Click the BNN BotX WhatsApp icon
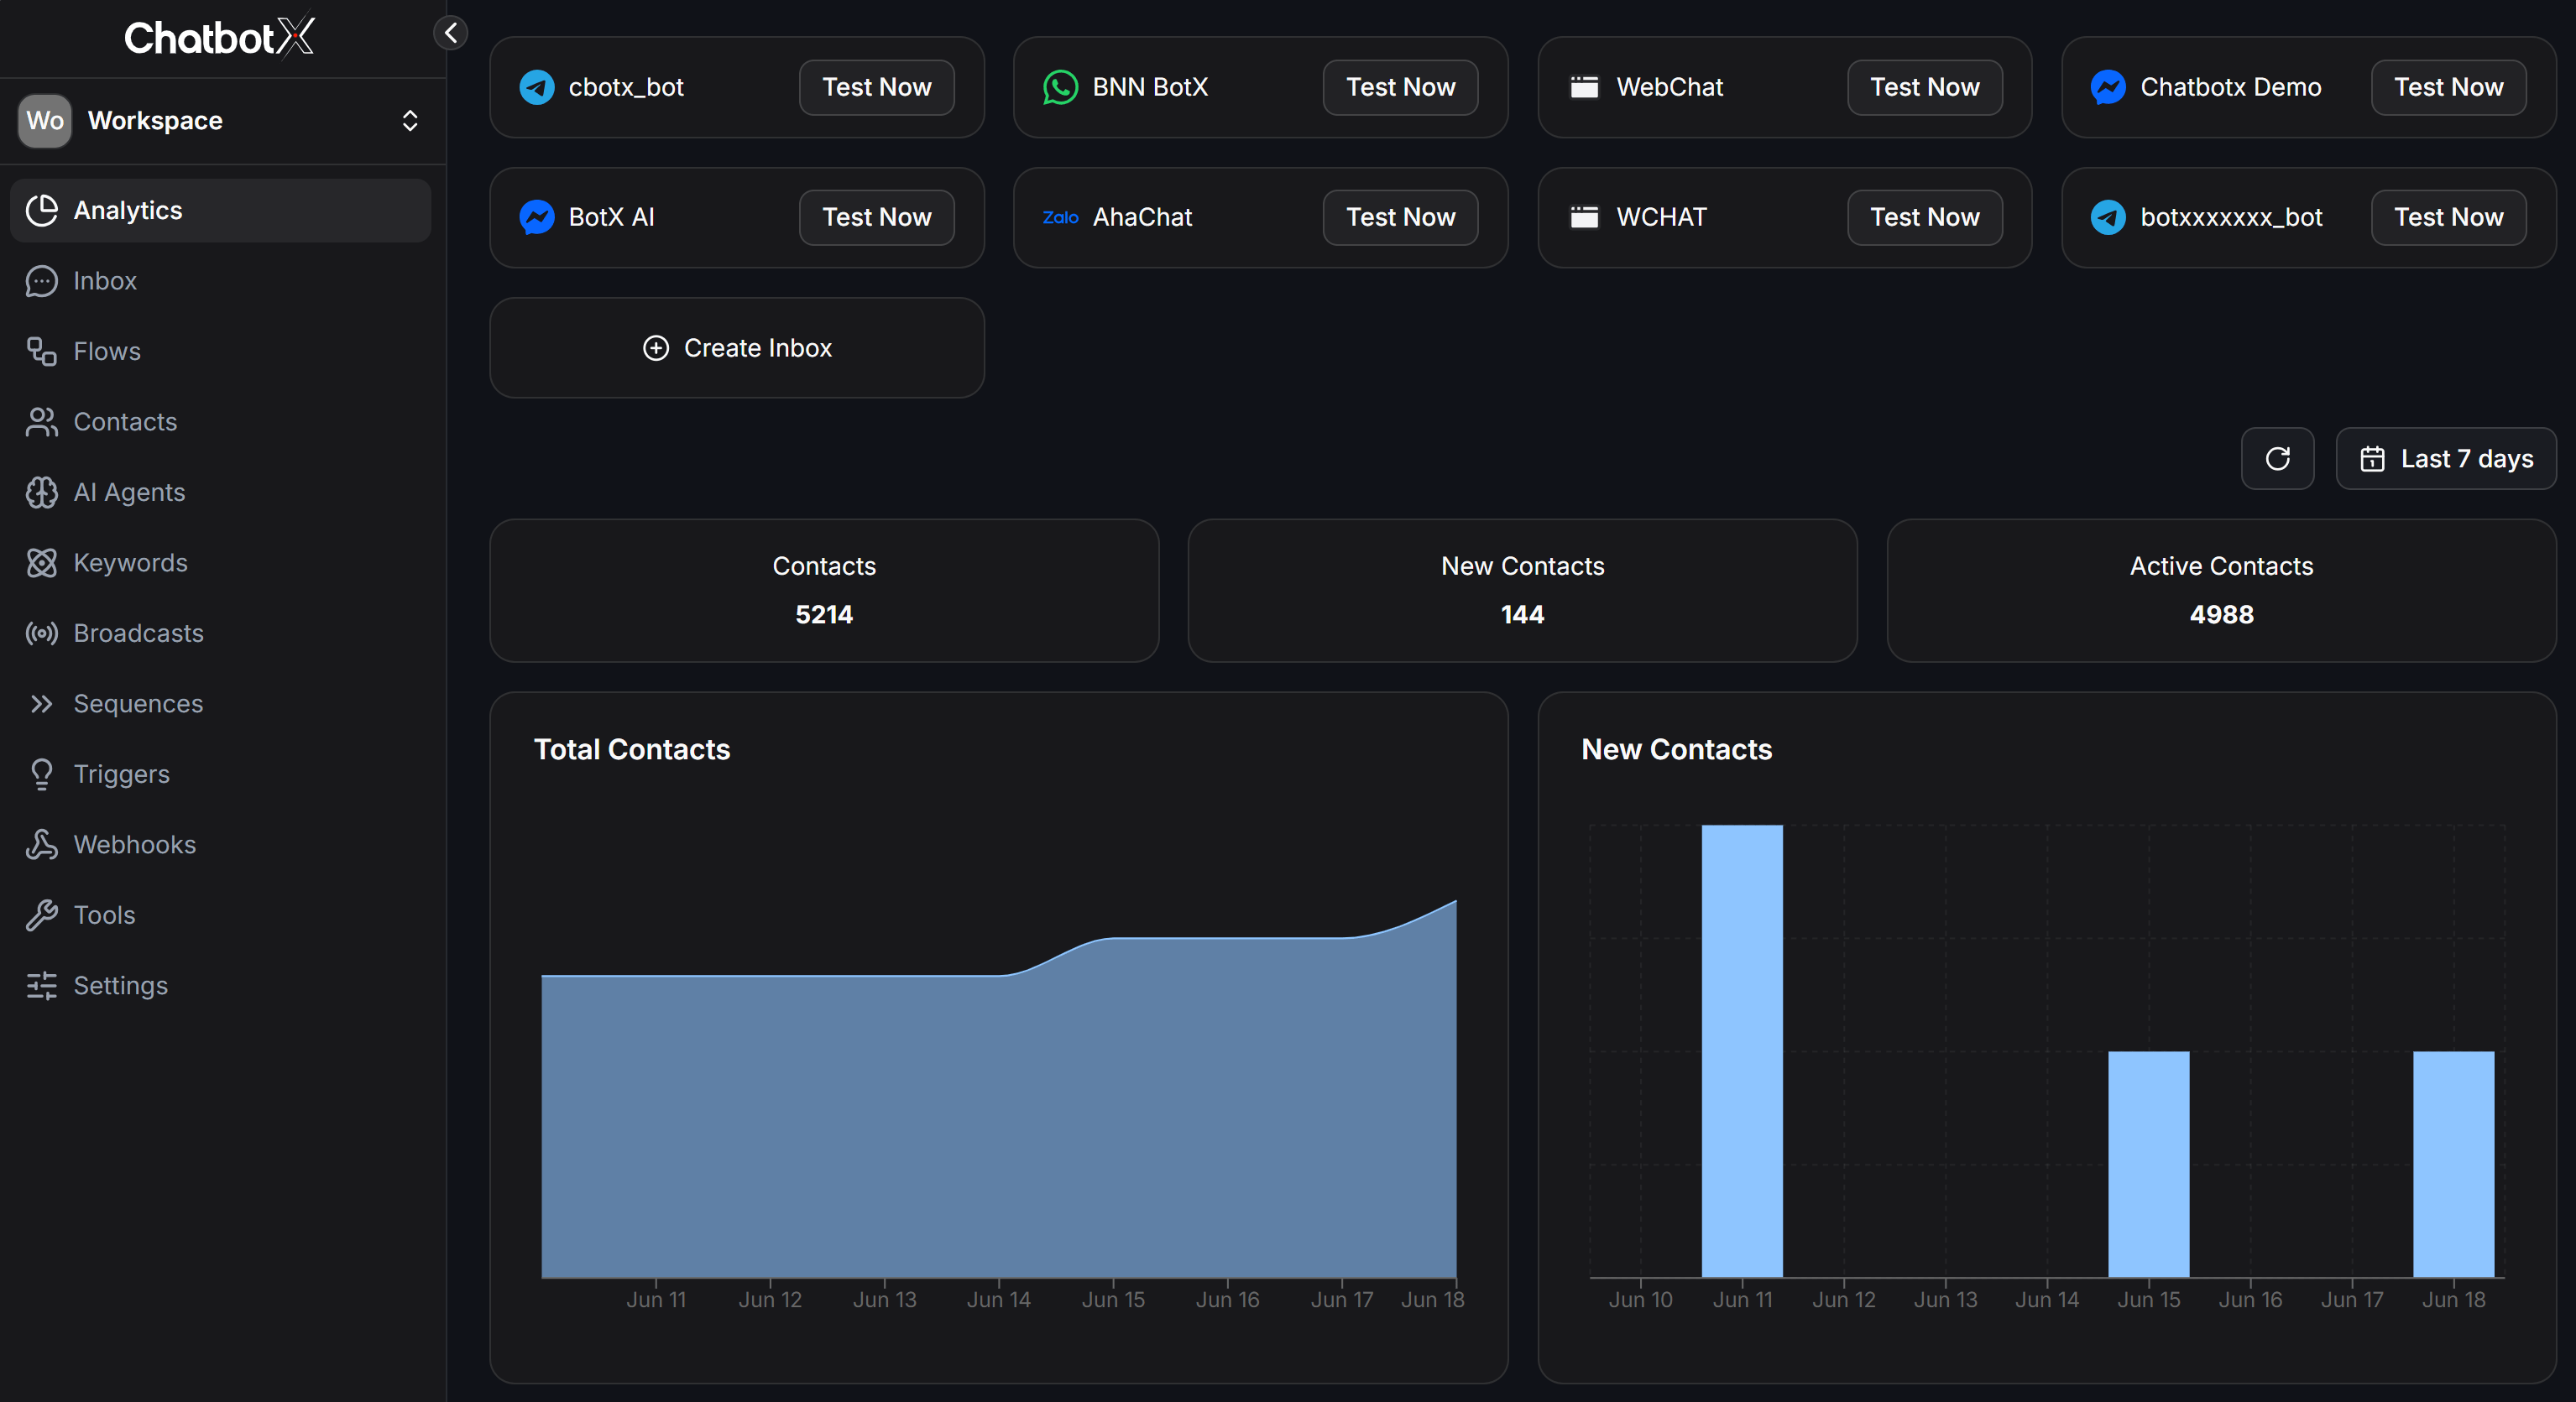This screenshot has height=1402, width=2576. tap(1060, 87)
